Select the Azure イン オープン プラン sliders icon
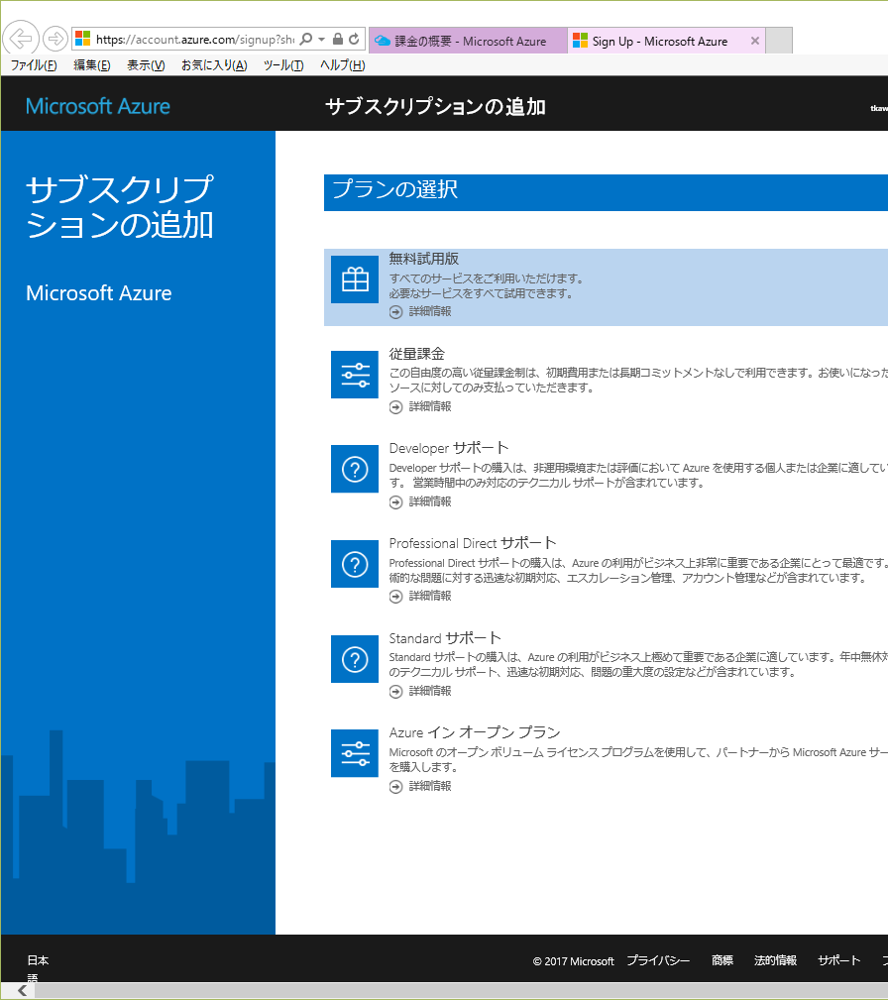The image size is (888, 1000). click(355, 753)
